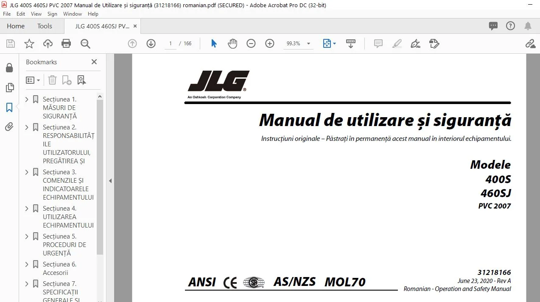Open the Help menu
Screen dimensions: 540x302
[93, 14]
